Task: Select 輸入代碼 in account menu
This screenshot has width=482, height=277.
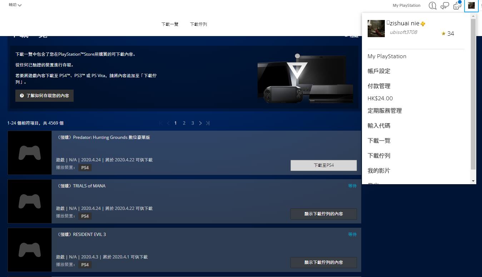Action: click(x=379, y=126)
